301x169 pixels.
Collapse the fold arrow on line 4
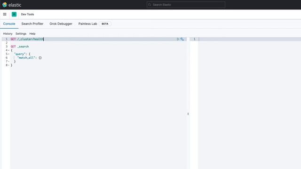pyautogui.click(x=8, y=50)
